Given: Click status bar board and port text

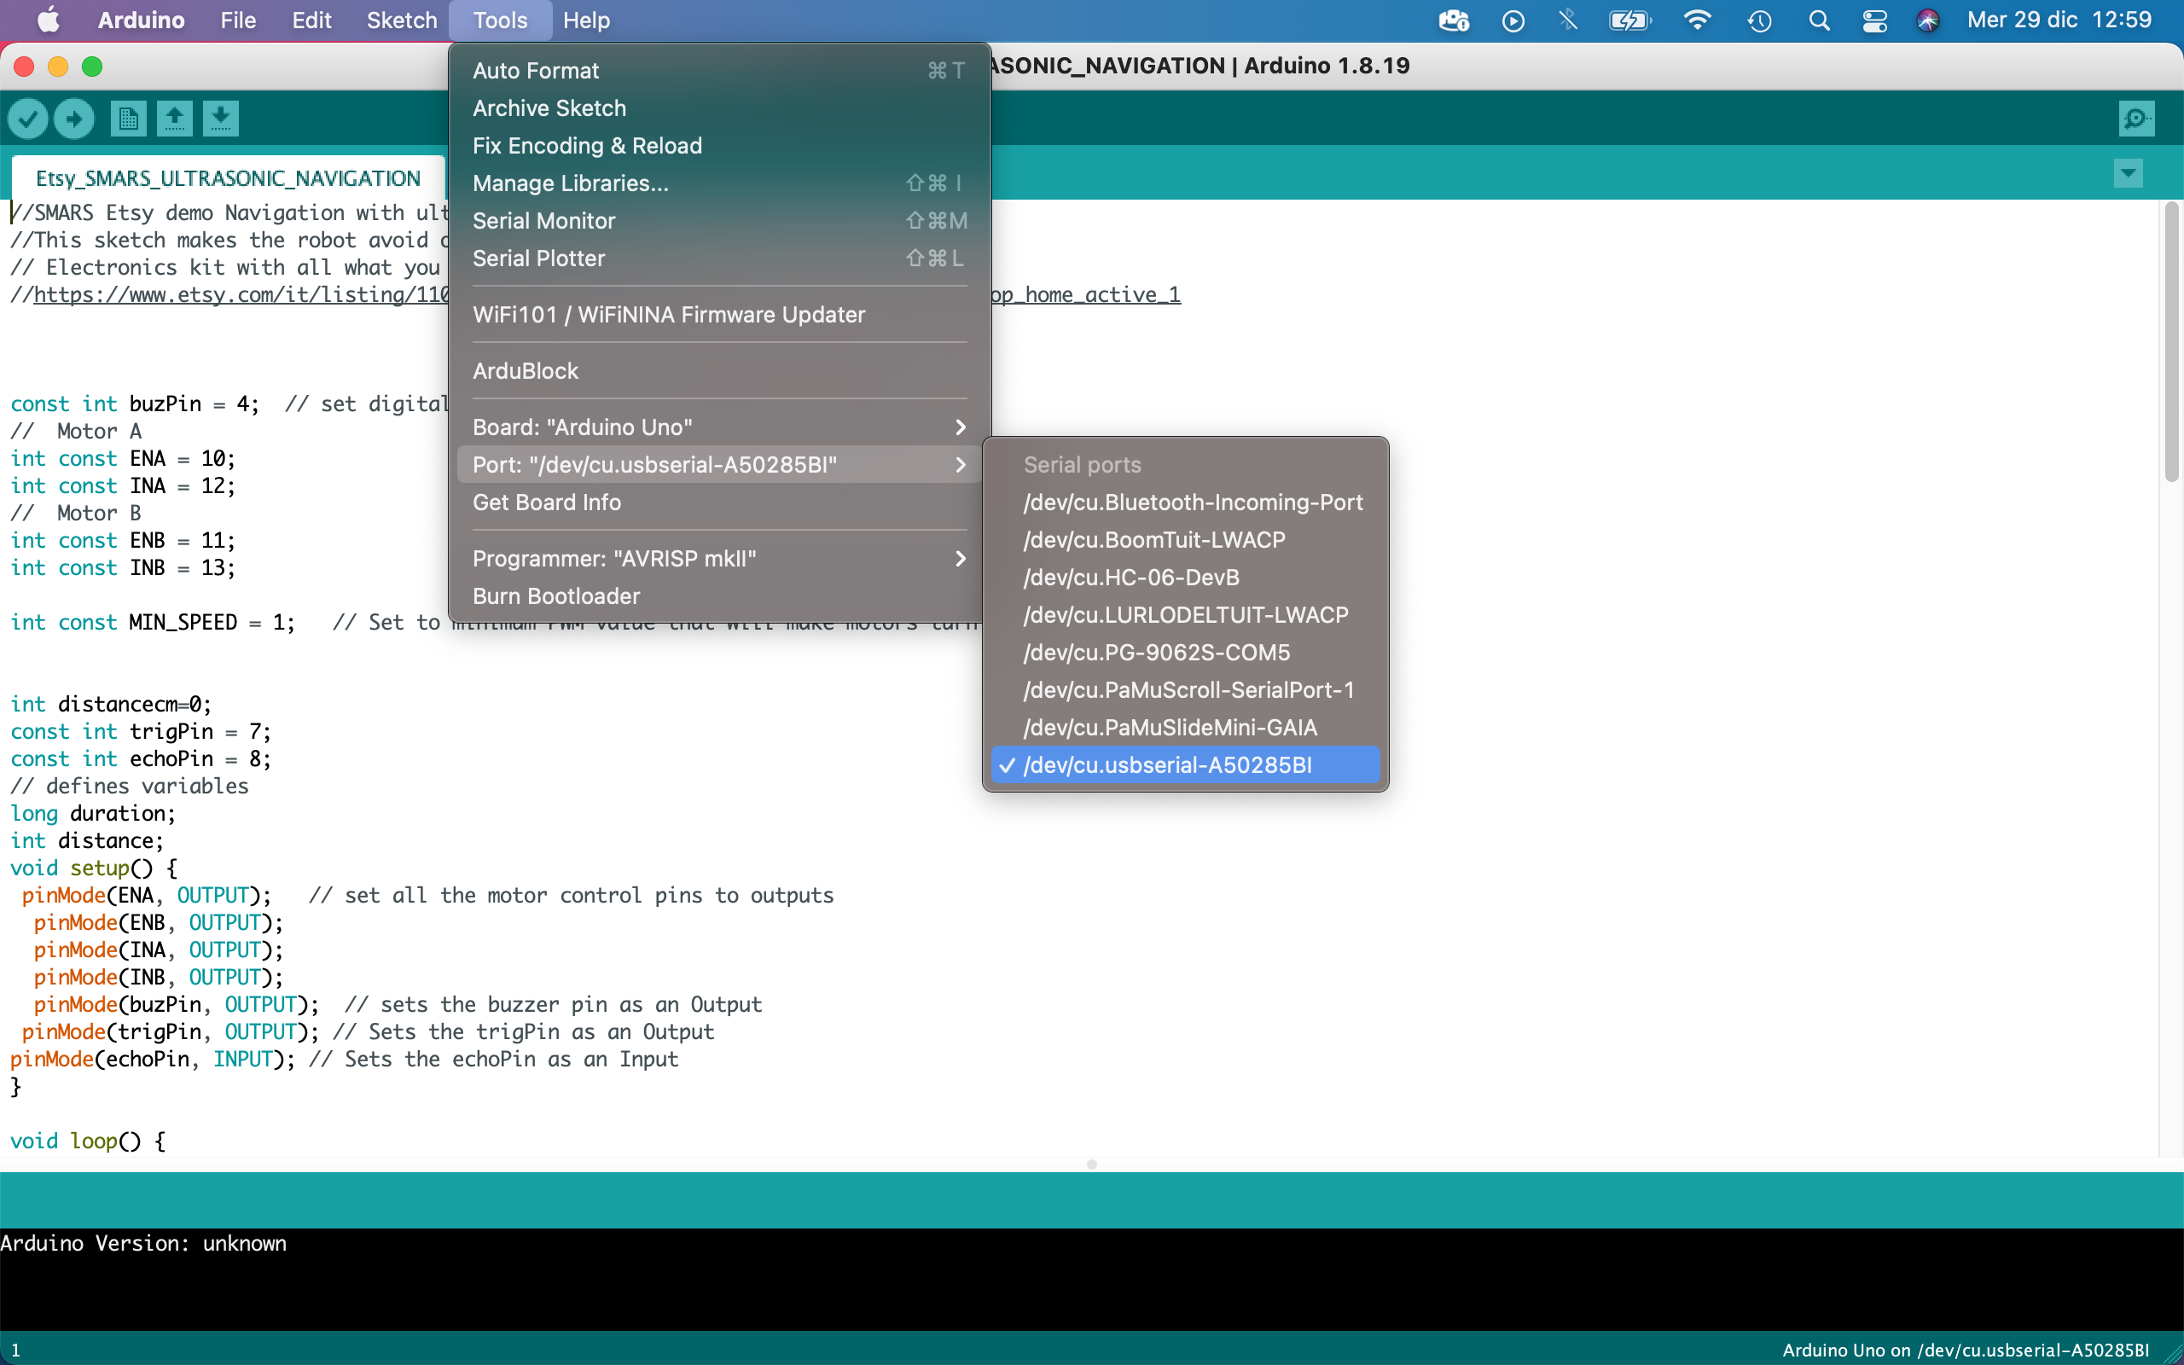Looking at the screenshot, I should coord(1965,1350).
